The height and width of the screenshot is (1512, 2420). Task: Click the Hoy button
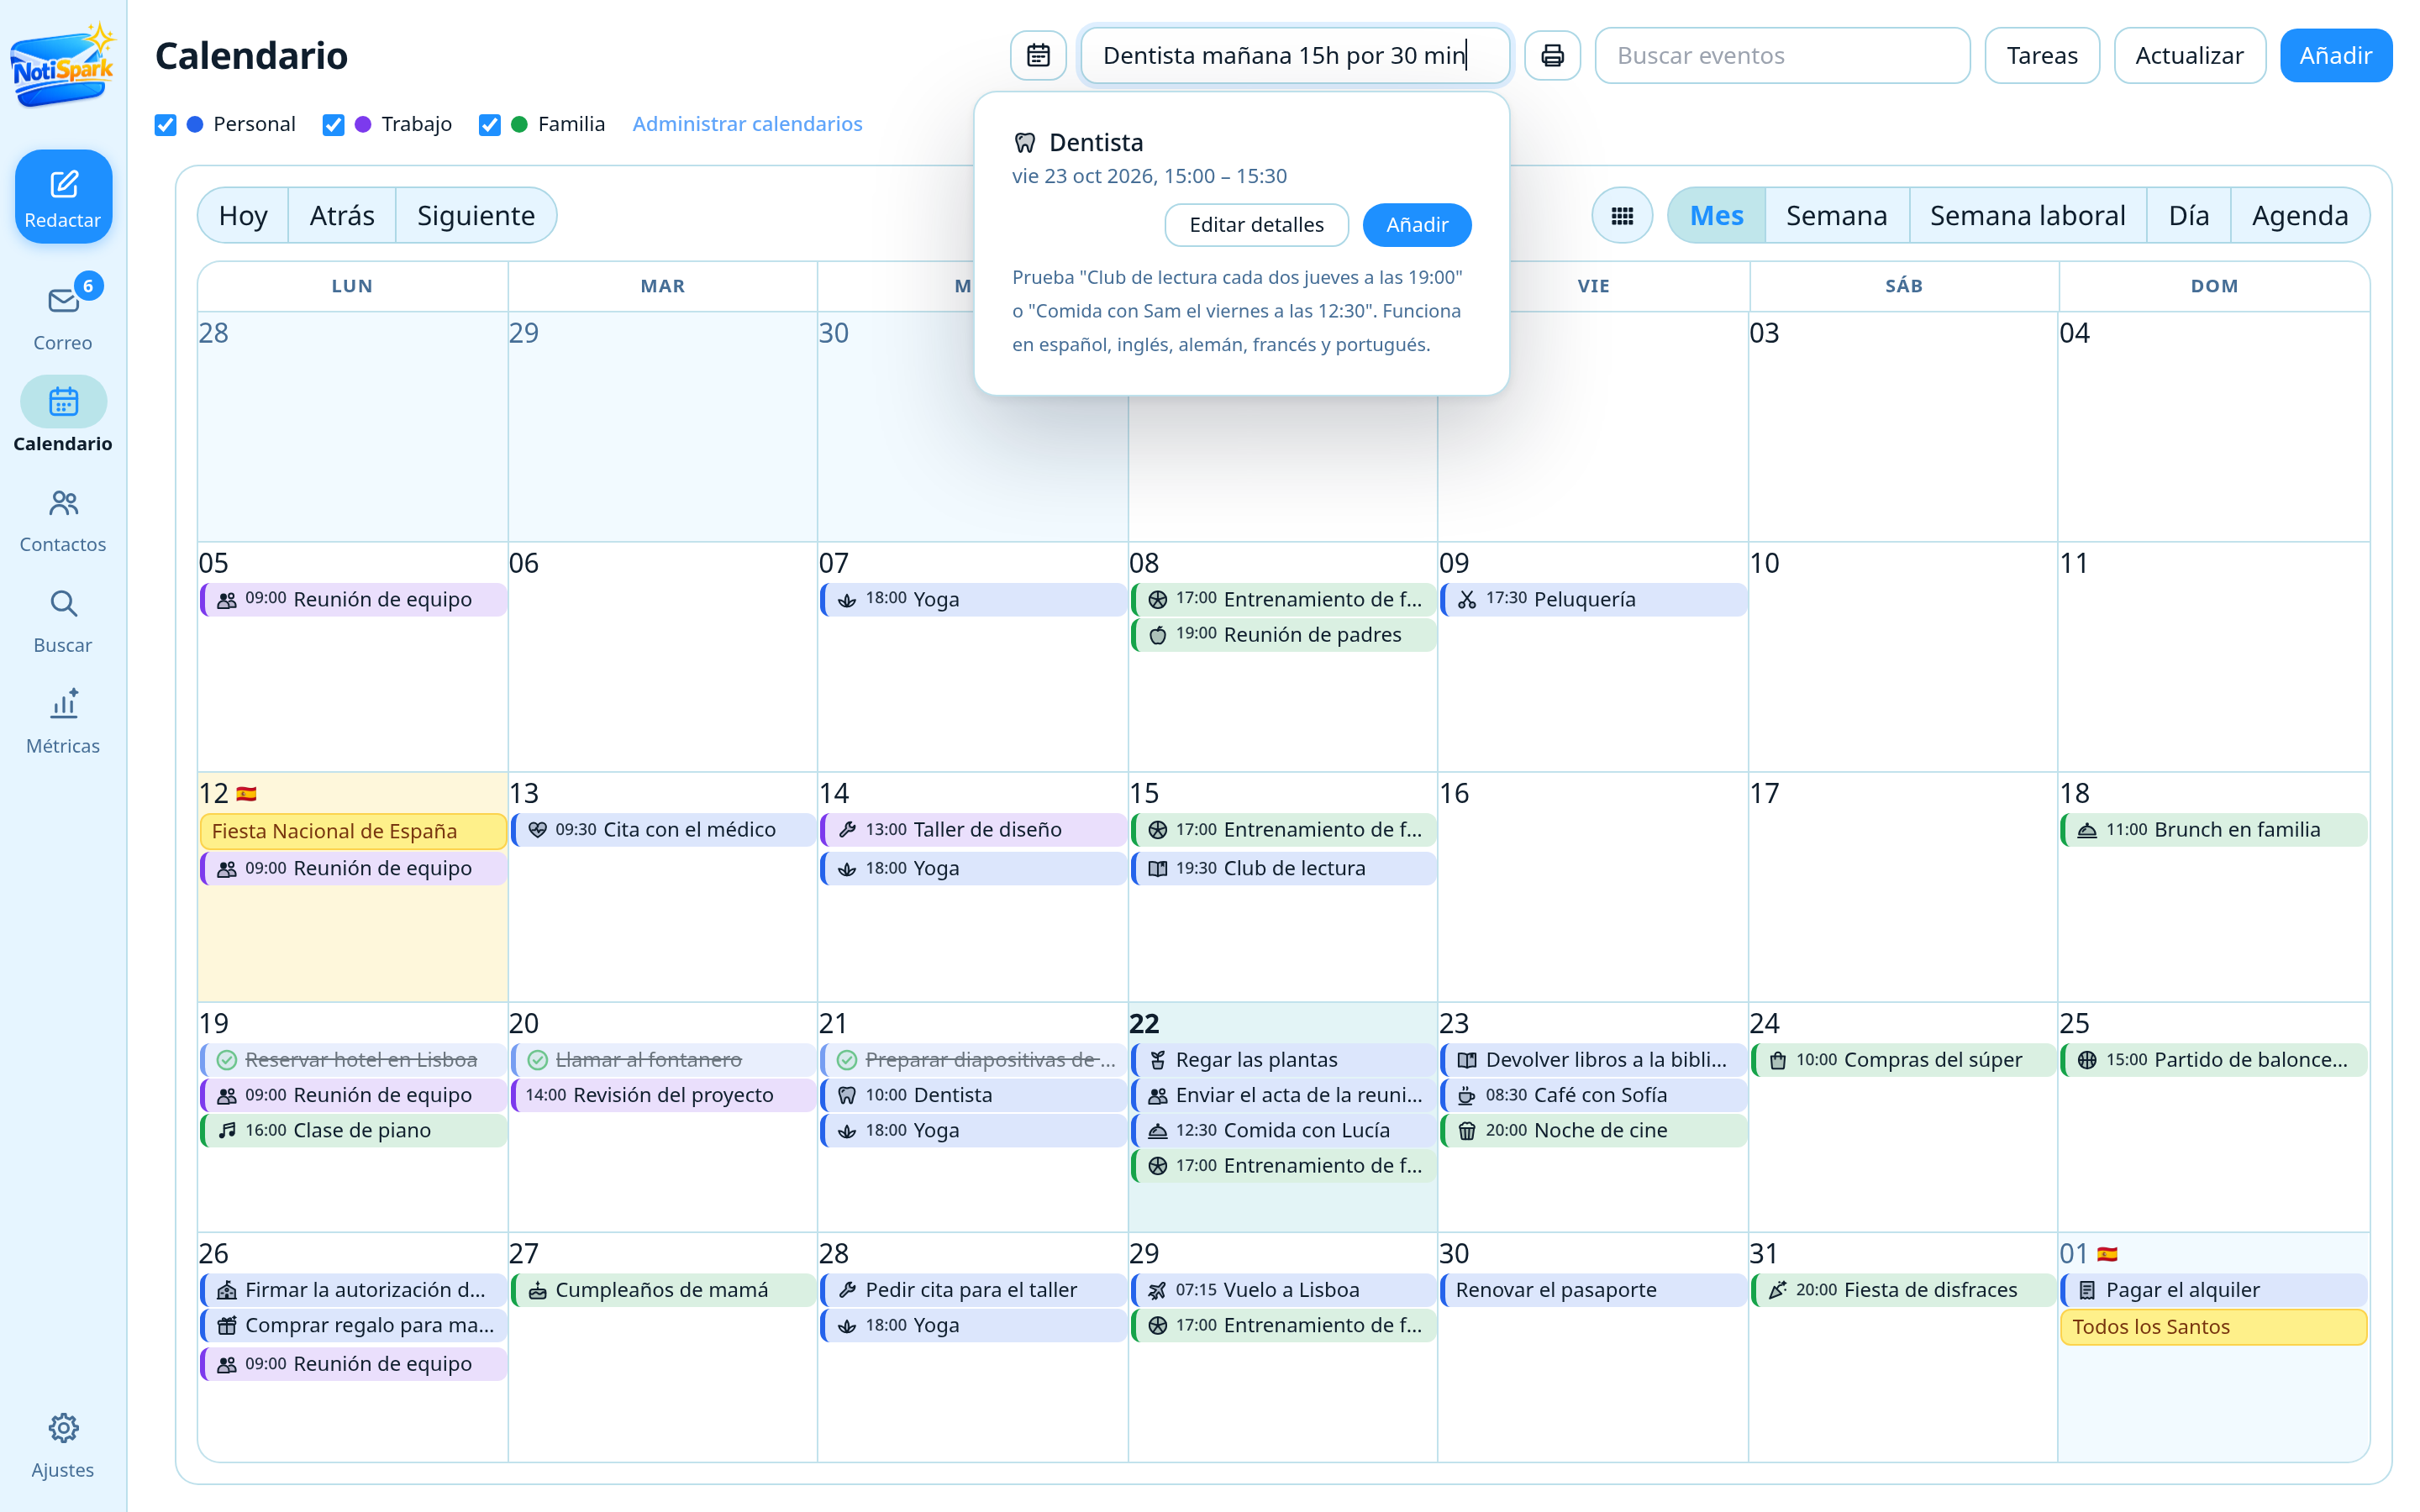[x=243, y=215]
